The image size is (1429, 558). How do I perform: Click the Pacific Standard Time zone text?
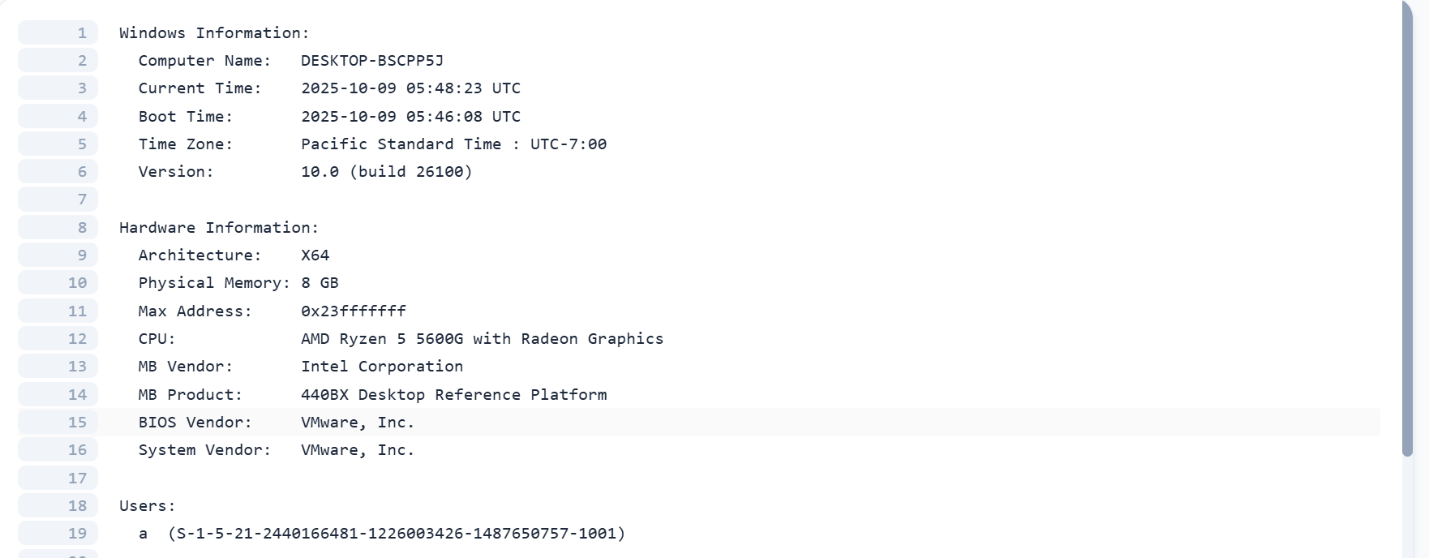(x=401, y=144)
